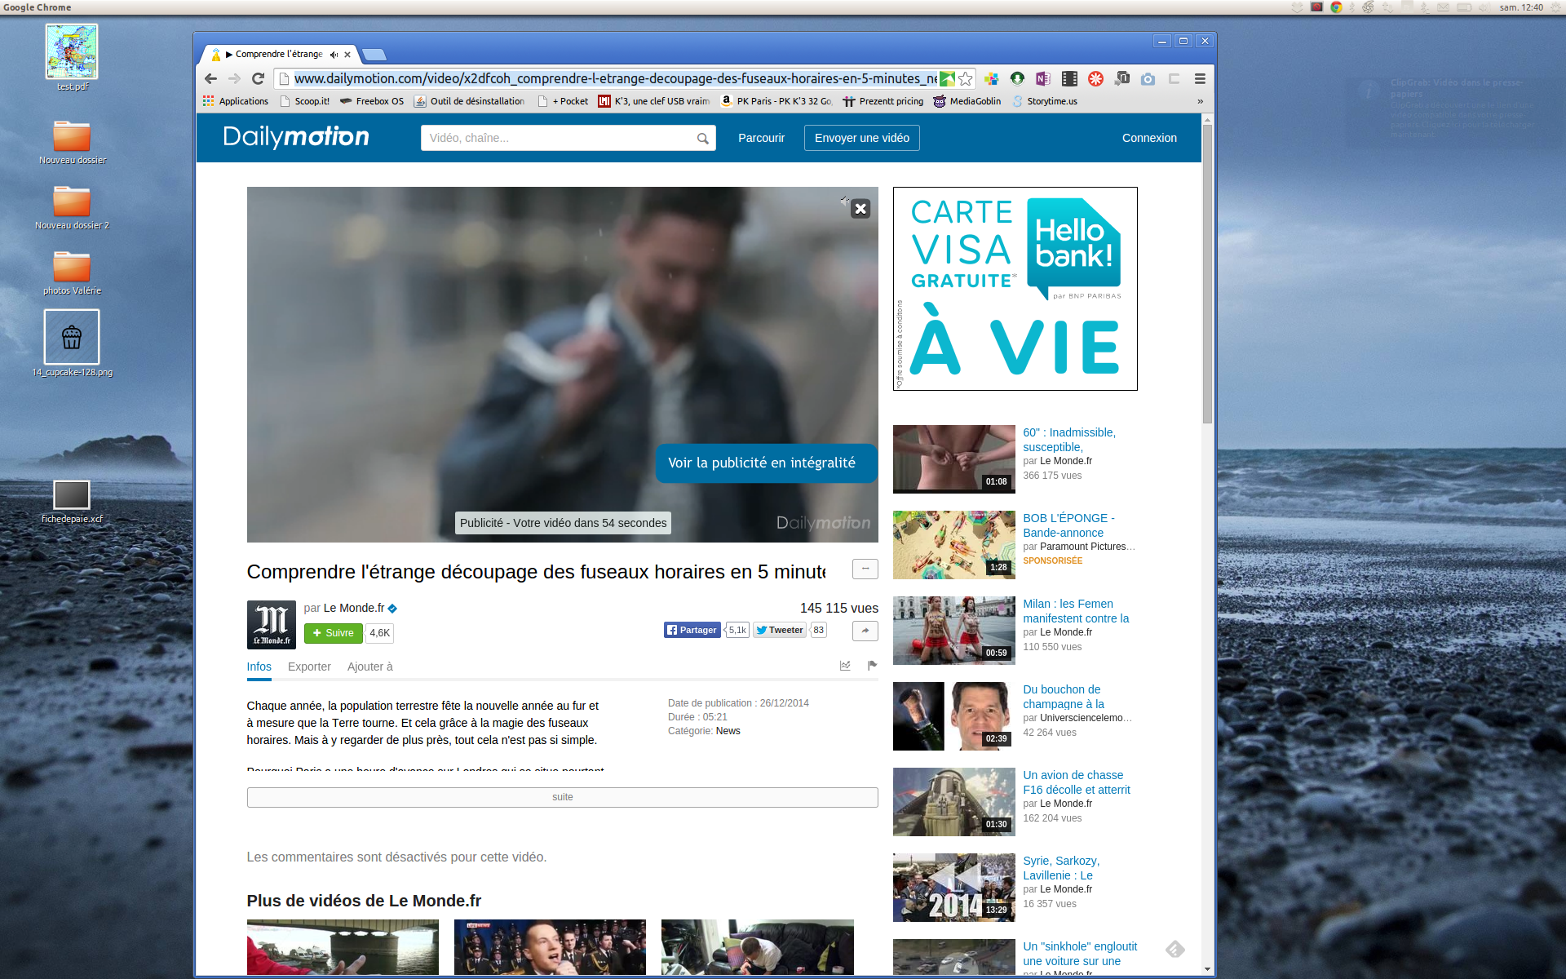Open the + Pocket bookmark
Viewport: 1566px width, 979px height.
(x=563, y=101)
